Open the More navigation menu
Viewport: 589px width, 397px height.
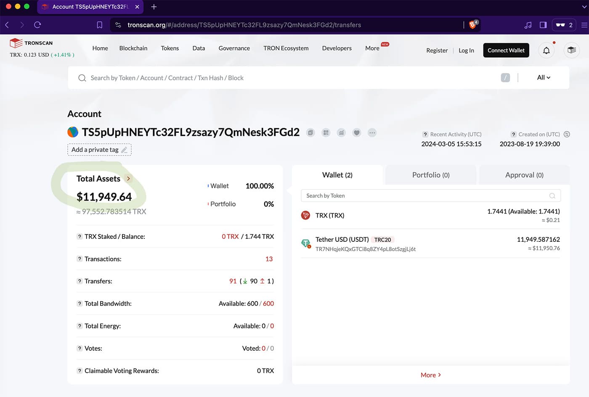(x=372, y=48)
